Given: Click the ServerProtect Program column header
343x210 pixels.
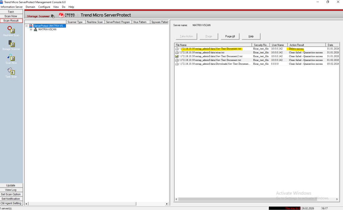Looking at the screenshot, I should click(118, 22).
